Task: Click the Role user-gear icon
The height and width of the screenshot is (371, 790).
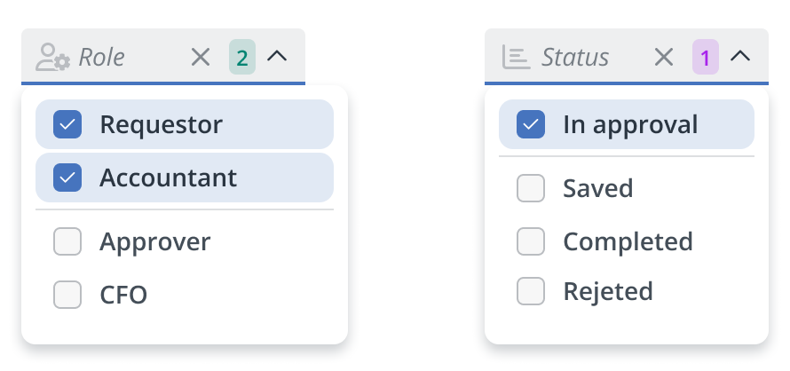Action: (51, 58)
